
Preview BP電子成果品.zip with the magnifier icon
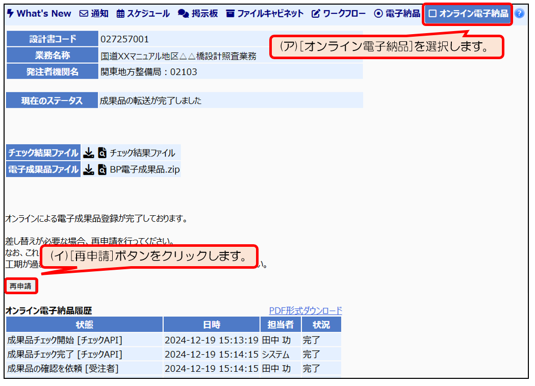tap(102, 170)
